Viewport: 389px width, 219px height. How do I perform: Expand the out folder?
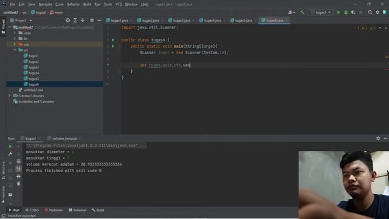[x=15, y=44]
